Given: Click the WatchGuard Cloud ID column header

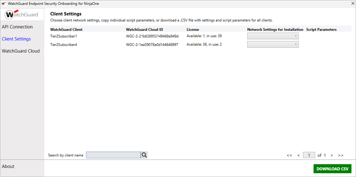Looking at the screenshot, I should [x=144, y=29].
